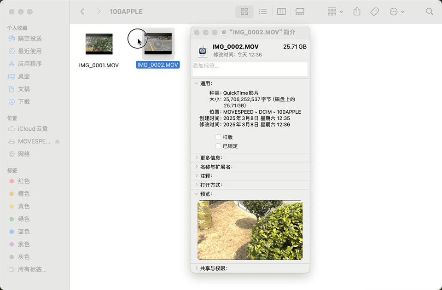Select 应用程序 in the sidebar
The width and height of the screenshot is (442, 290).
coord(29,64)
